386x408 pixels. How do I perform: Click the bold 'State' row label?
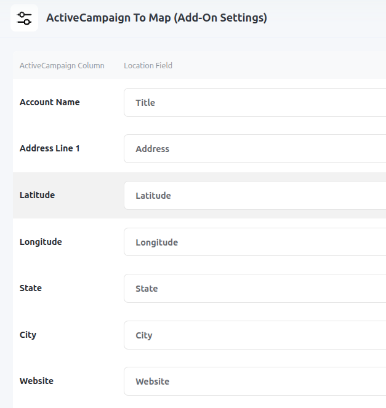31,288
